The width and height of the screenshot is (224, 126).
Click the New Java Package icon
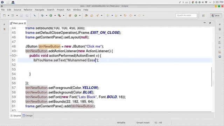tap(70, 15)
